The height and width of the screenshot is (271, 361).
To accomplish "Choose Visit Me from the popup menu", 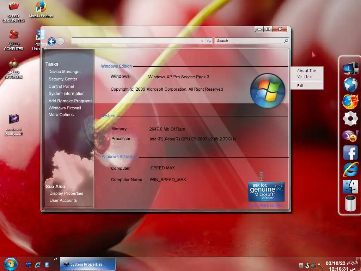I will click(304, 77).
